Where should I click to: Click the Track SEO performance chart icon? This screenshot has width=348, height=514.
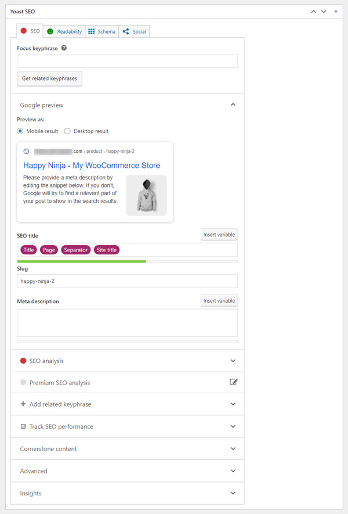[x=23, y=426]
